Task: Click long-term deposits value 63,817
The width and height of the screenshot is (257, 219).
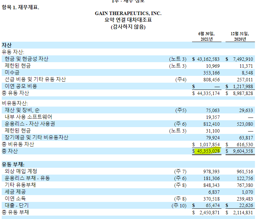Action: [246, 138]
